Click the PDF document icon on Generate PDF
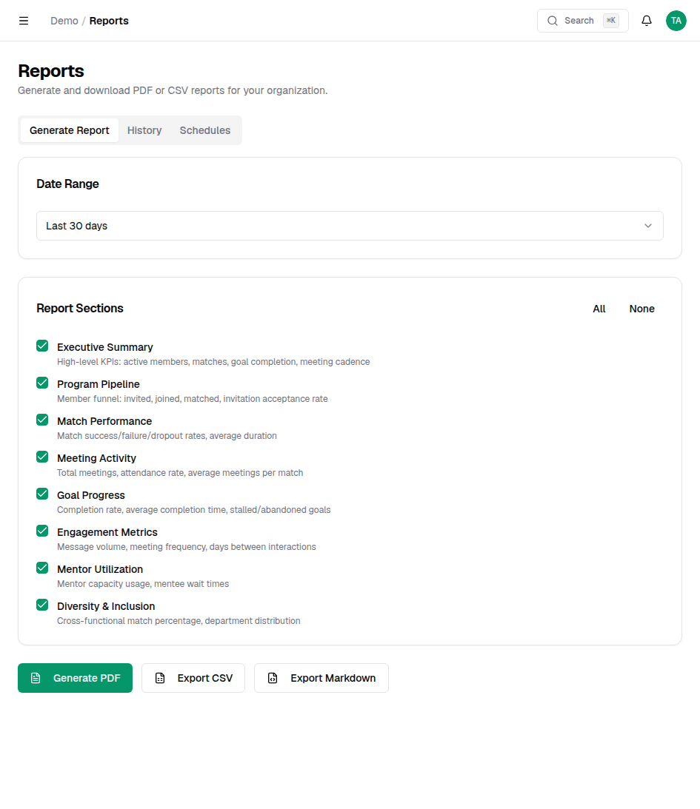The width and height of the screenshot is (700, 809). coord(36,677)
